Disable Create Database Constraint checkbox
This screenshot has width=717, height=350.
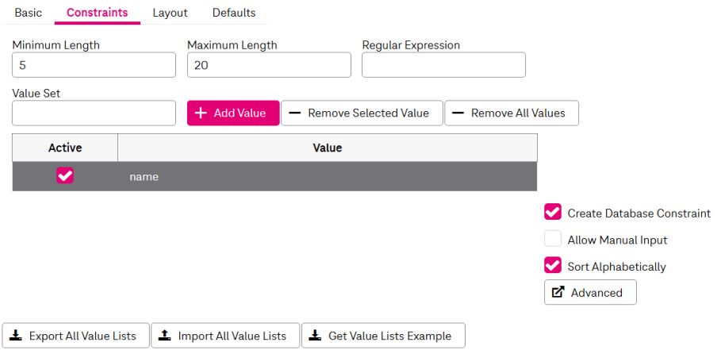553,213
